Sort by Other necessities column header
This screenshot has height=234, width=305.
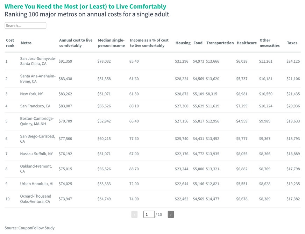pos(269,43)
